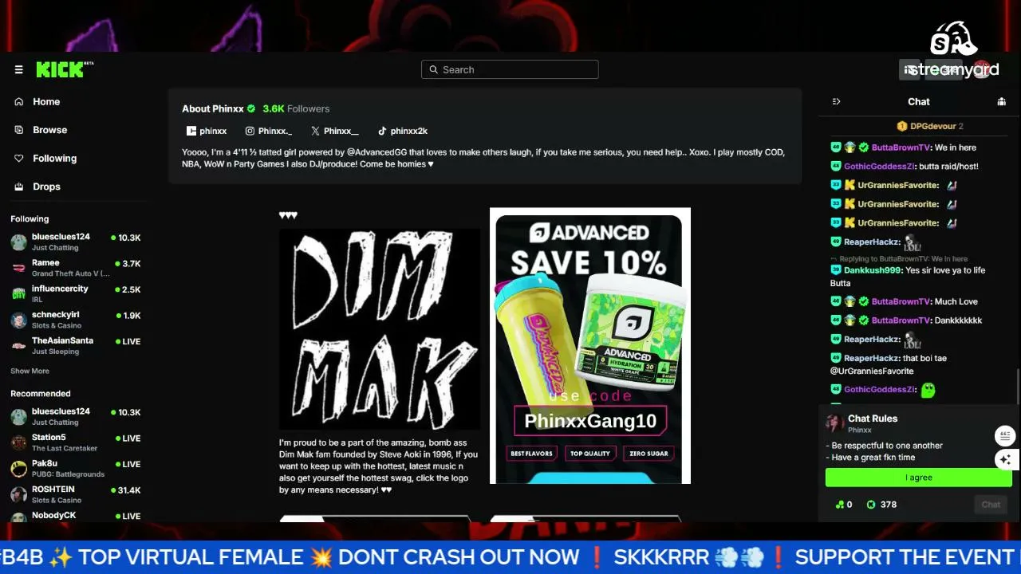Click the Home house icon in sidebar
1021x574 pixels.
[18, 102]
